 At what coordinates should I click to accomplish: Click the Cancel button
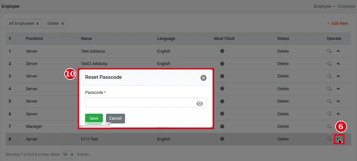115,118
